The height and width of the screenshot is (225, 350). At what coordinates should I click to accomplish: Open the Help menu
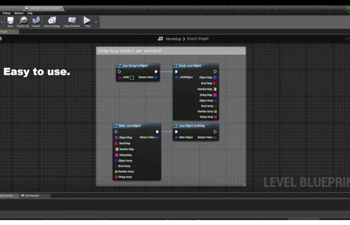click(x=30, y=13)
